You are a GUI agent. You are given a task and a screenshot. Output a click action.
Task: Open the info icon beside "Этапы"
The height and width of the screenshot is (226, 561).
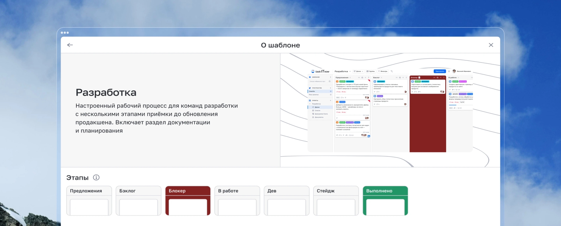(96, 178)
